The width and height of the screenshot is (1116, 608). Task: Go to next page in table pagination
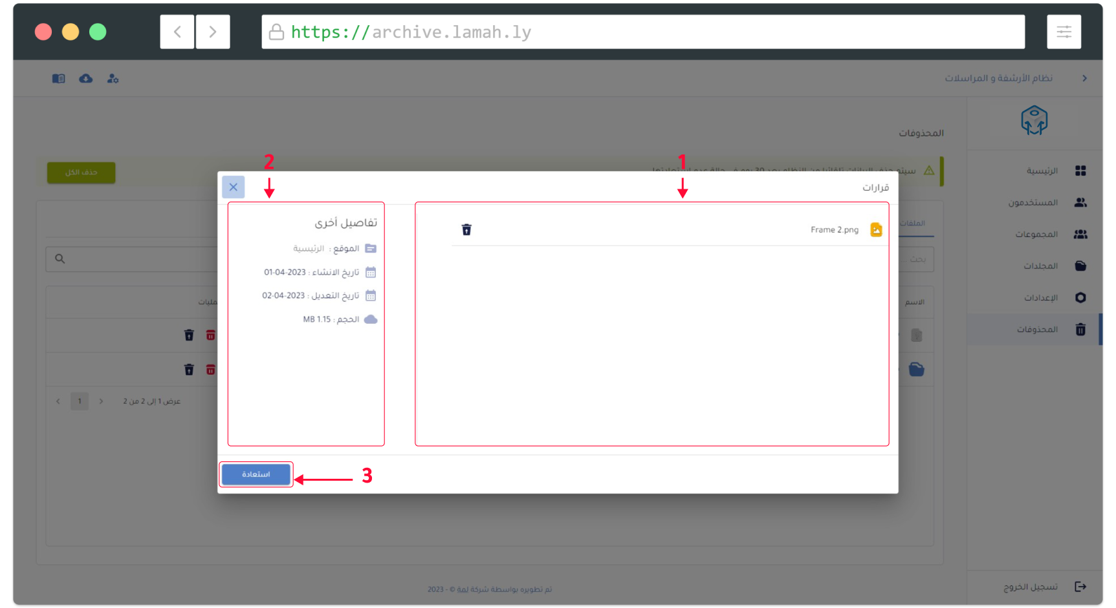(101, 401)
